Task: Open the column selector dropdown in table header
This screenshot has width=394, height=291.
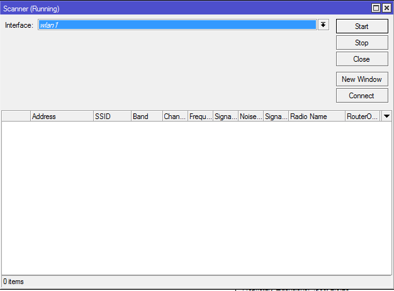Action: [x=386, y=116]
